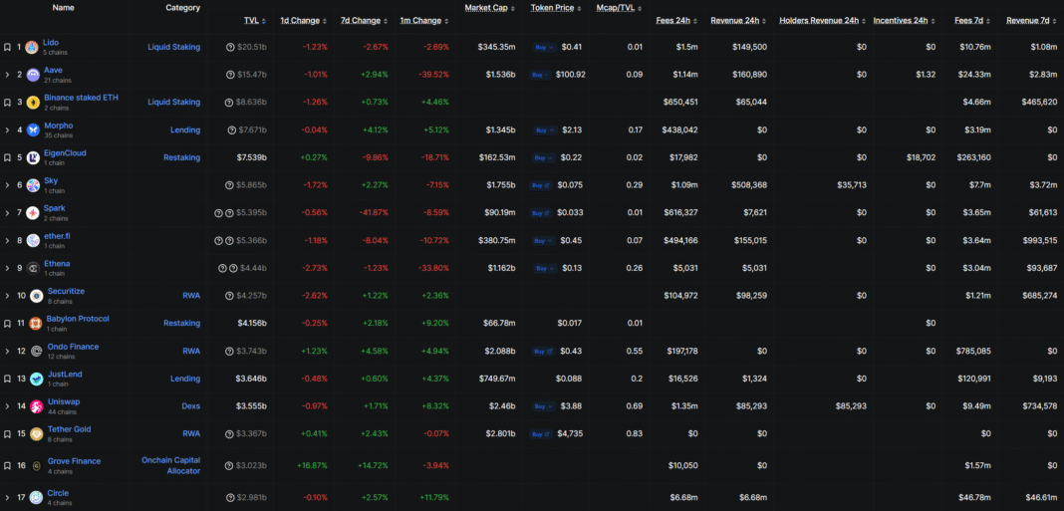Click the ether.fi logo icon

[x=33, y=241]
